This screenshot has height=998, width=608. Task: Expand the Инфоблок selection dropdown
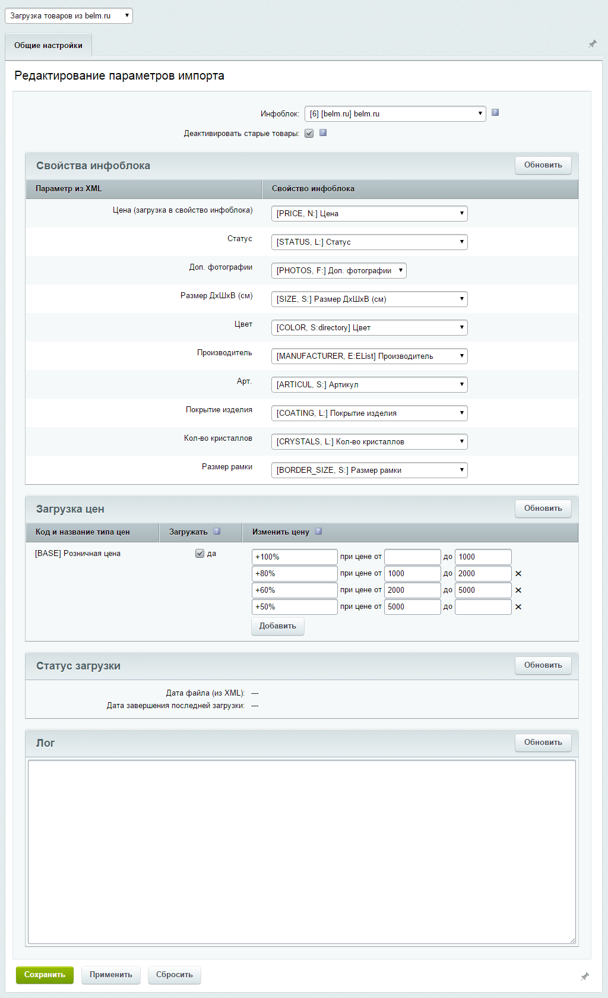click(x=395, y=113)
